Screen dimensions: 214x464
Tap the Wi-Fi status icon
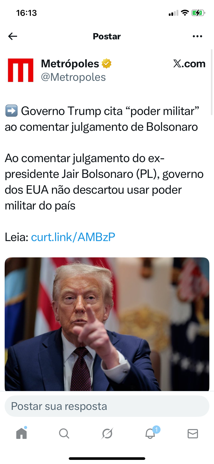click(x=185, y=13)
